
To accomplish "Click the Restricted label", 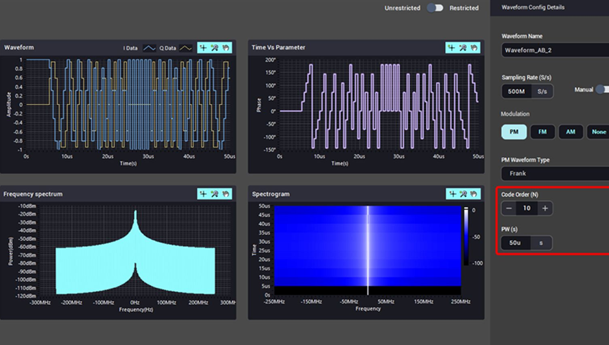I will click(464, 8).
